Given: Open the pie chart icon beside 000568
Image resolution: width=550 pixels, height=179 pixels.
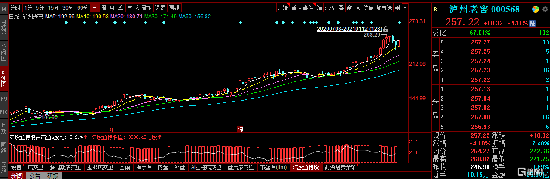Looking at the screenshot, I should click(x=535, y=10).
